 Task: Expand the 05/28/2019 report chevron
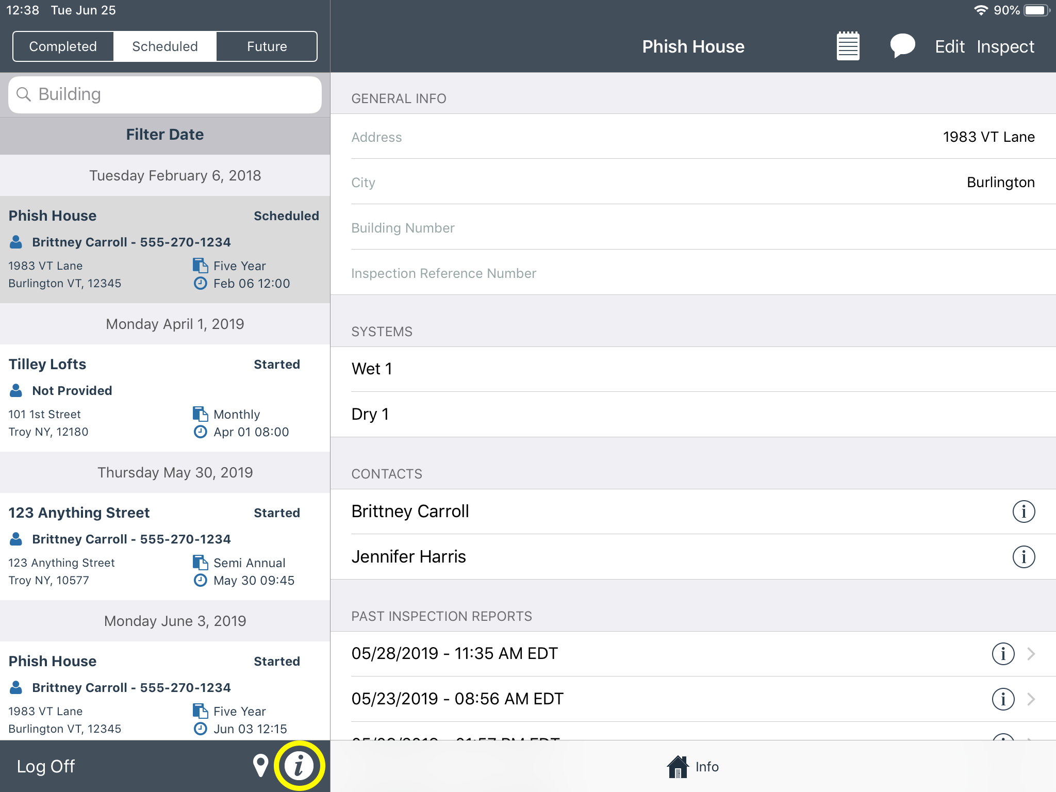click(x=1031, y=654)
